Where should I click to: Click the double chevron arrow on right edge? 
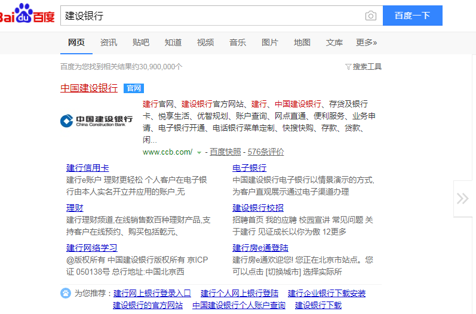(x=463, y=198)
